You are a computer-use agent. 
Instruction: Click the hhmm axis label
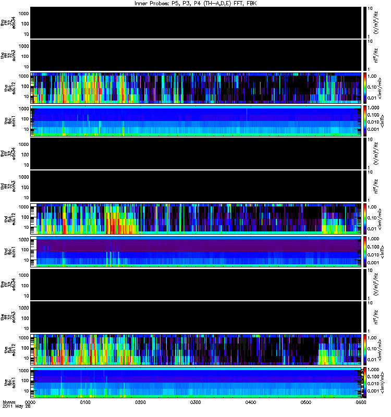coord(9,402)
